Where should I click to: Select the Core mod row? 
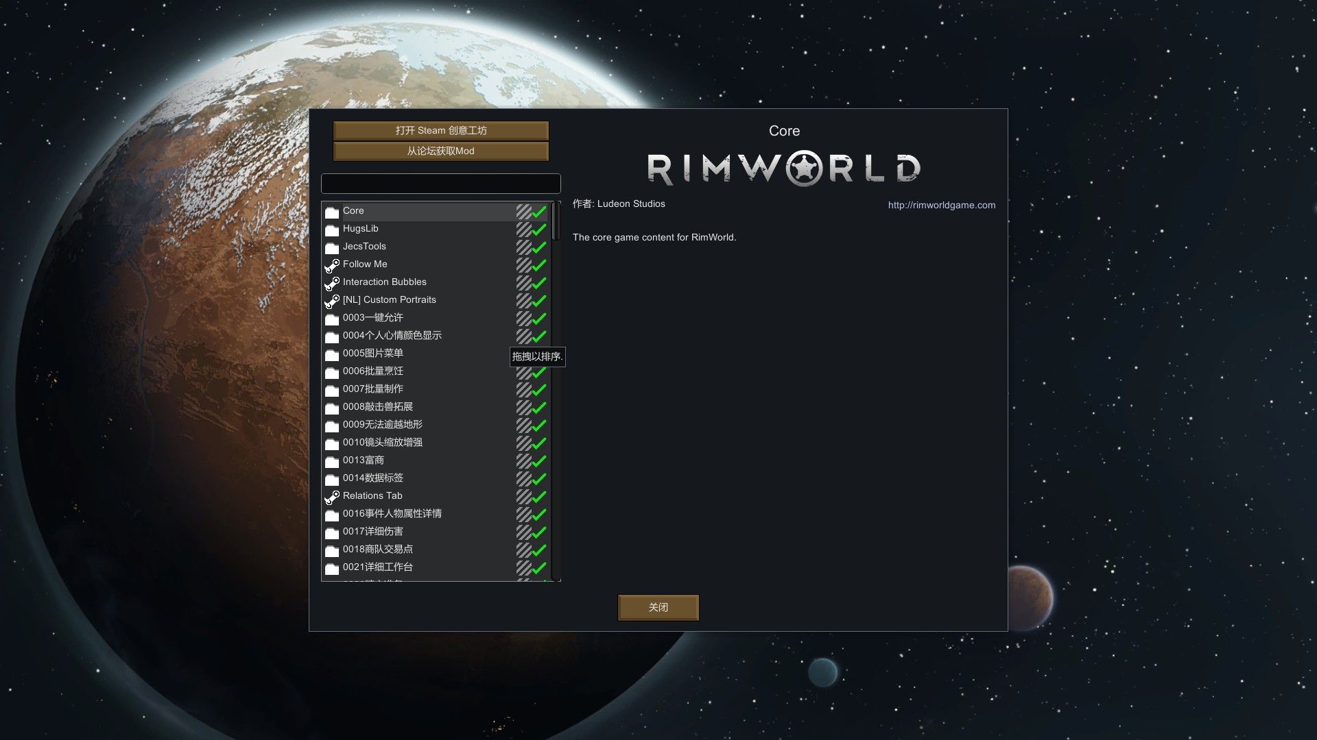point(436,212)
